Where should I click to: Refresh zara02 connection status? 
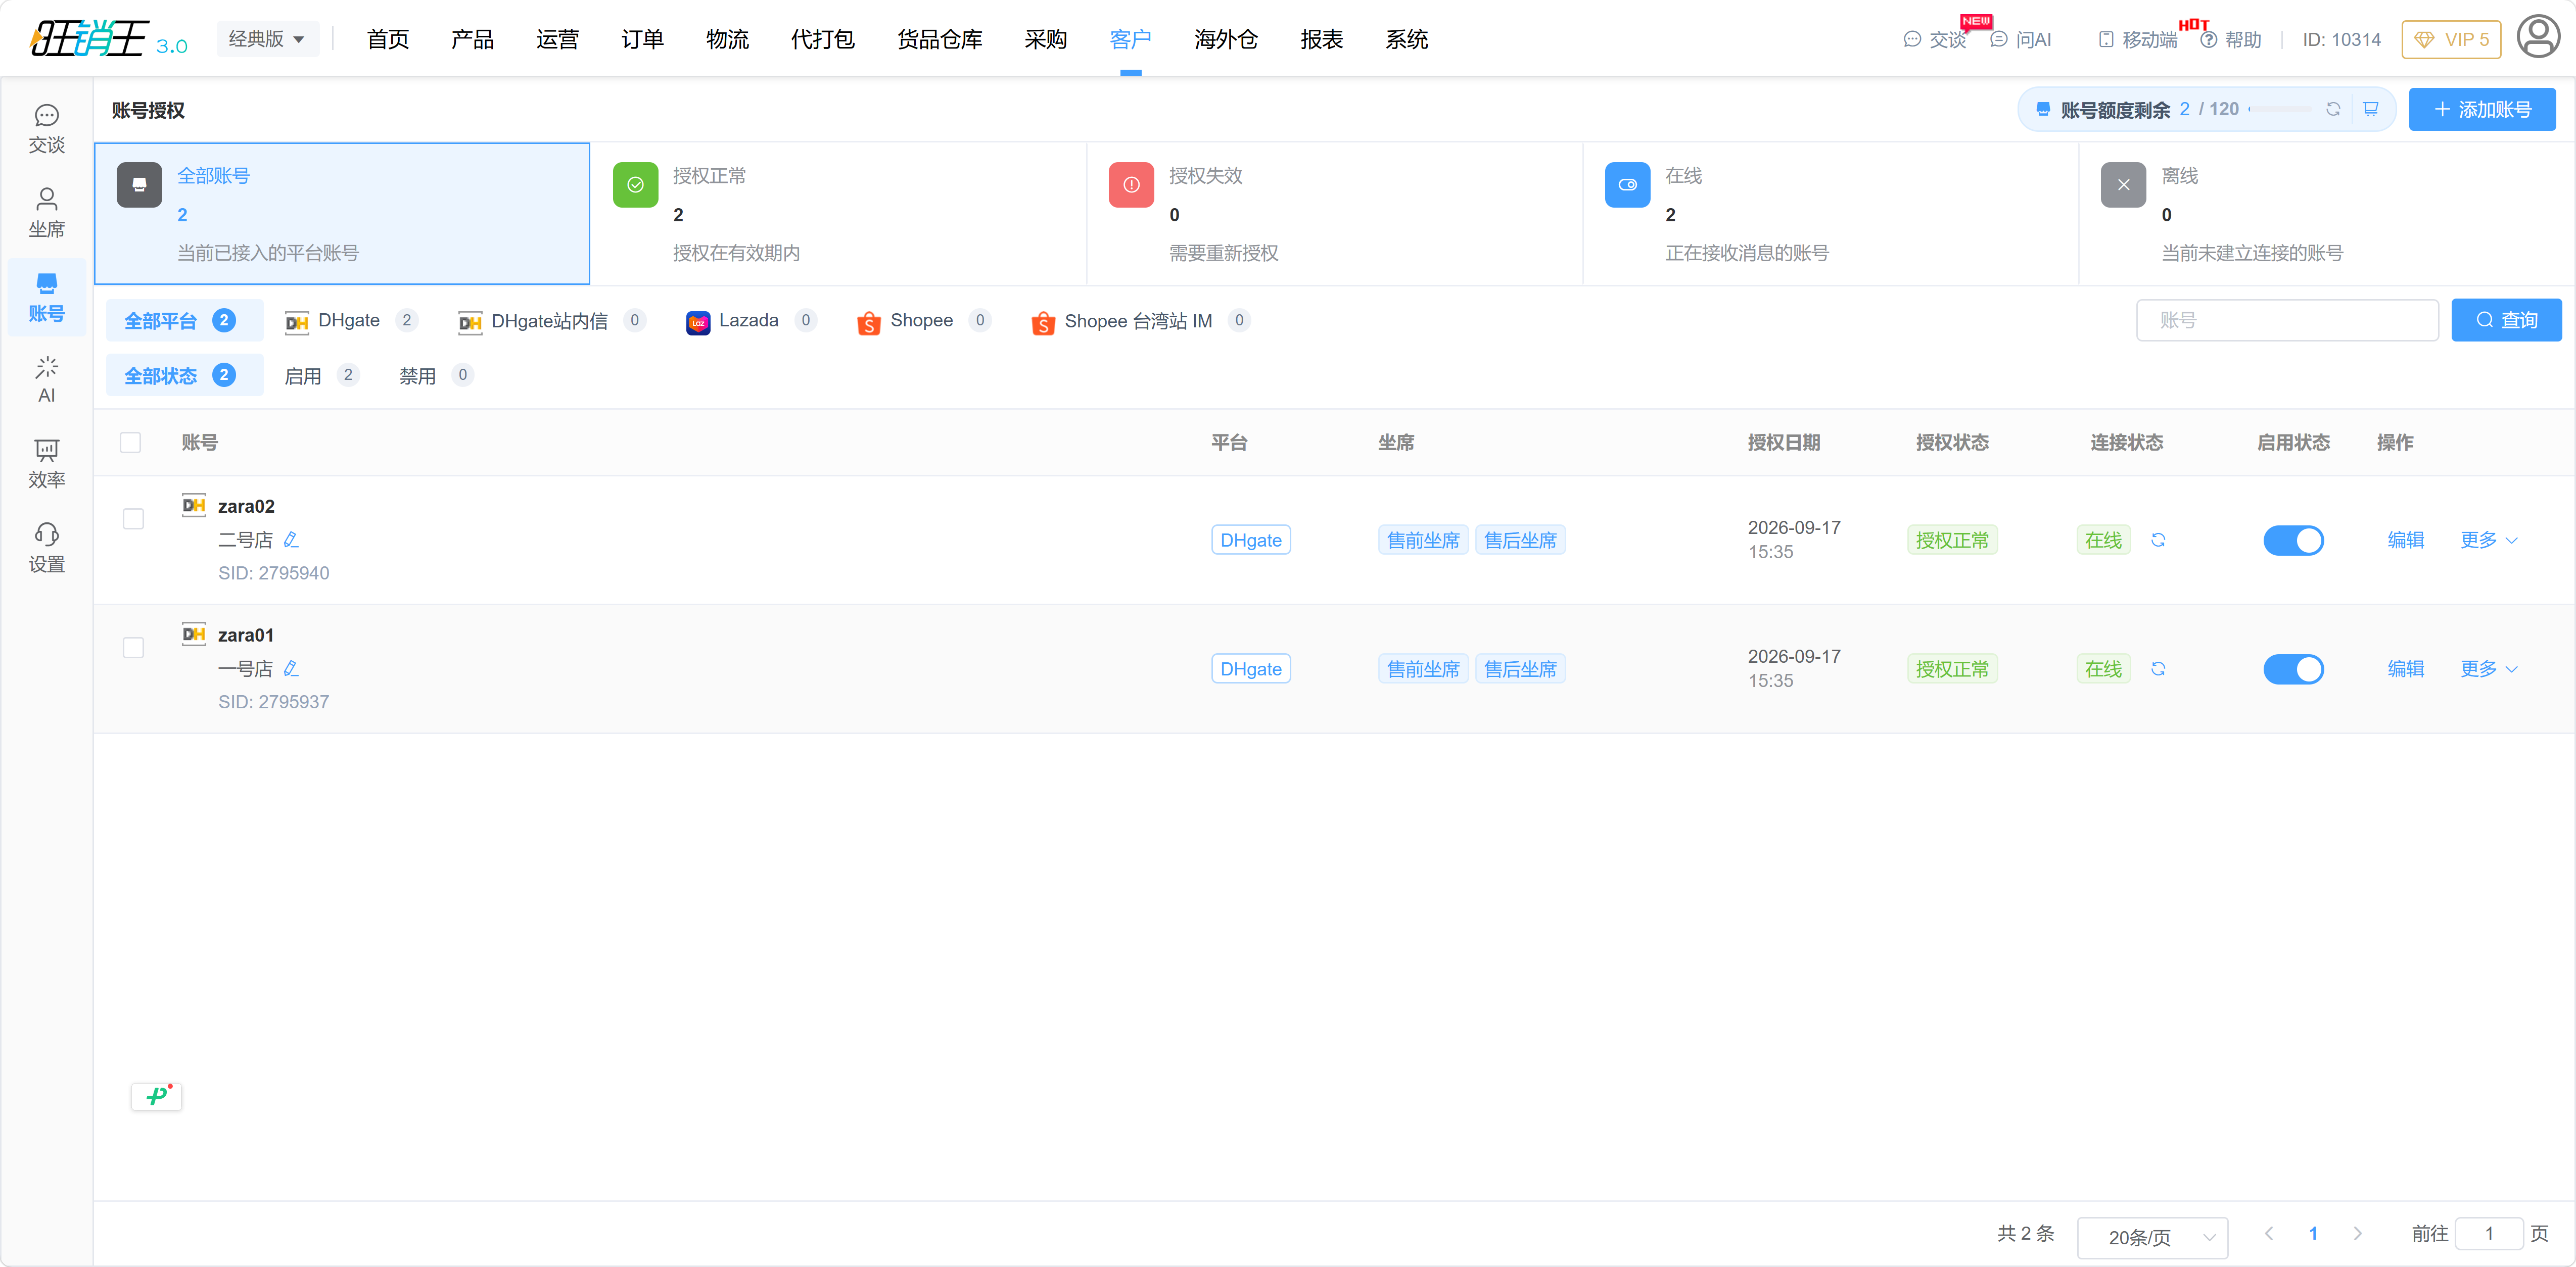click(x=2158, y=540)
